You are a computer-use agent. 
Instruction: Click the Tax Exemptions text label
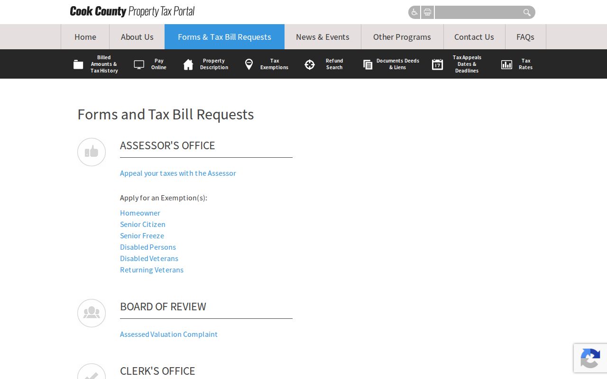tap(274, 64)
